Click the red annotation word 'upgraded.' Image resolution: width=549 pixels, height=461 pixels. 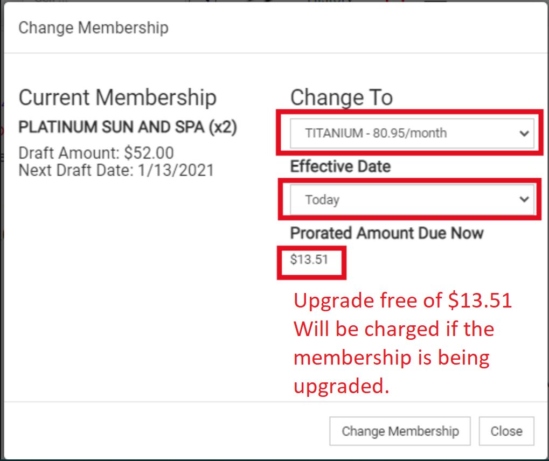click(342, 387)
